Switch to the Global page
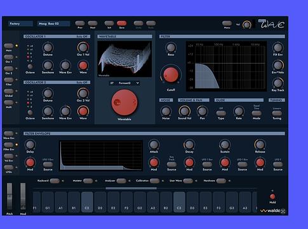The image size is (308, 229). tap(9, 91)
